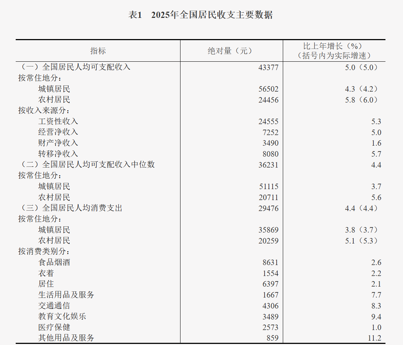Click the 医疗保健 row label

tap(54, 327)
